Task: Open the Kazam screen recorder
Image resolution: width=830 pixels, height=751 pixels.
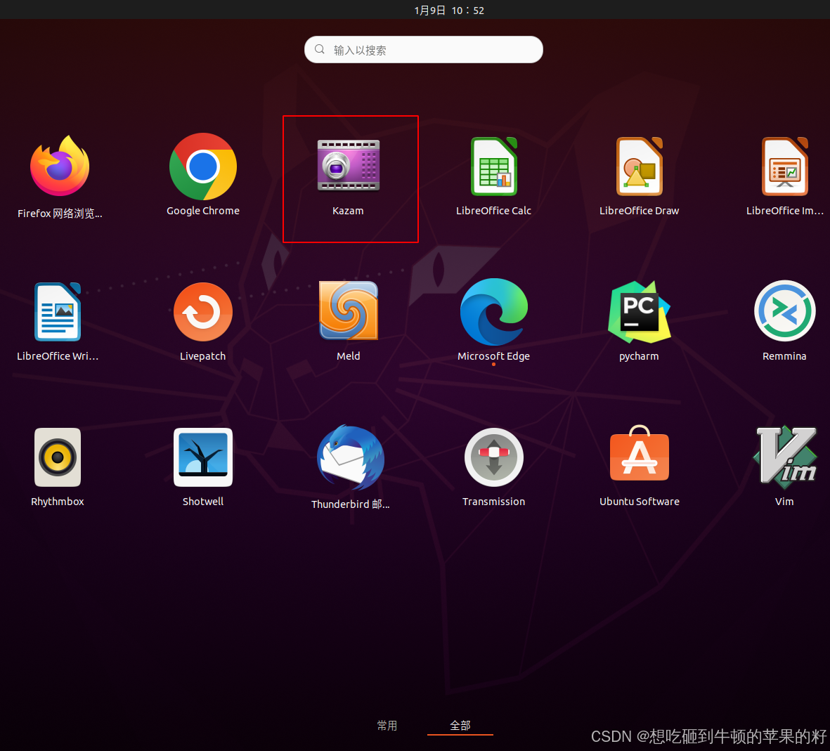Action: 349,165
